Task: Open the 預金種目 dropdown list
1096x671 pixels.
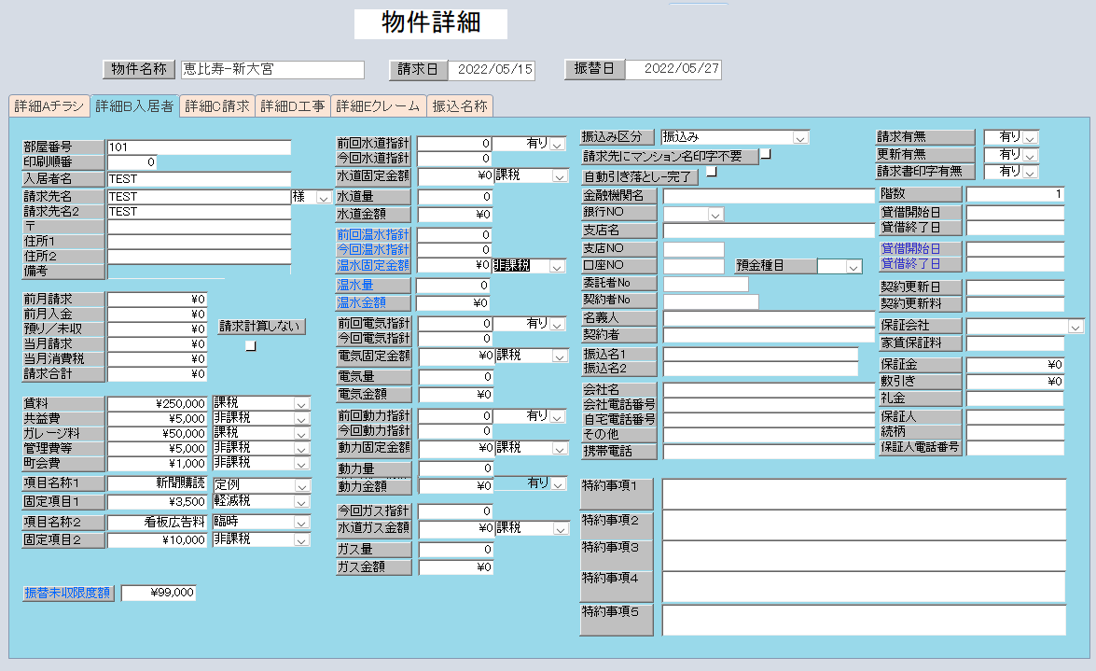Action: pyautogui.click(x=853, y=267)
